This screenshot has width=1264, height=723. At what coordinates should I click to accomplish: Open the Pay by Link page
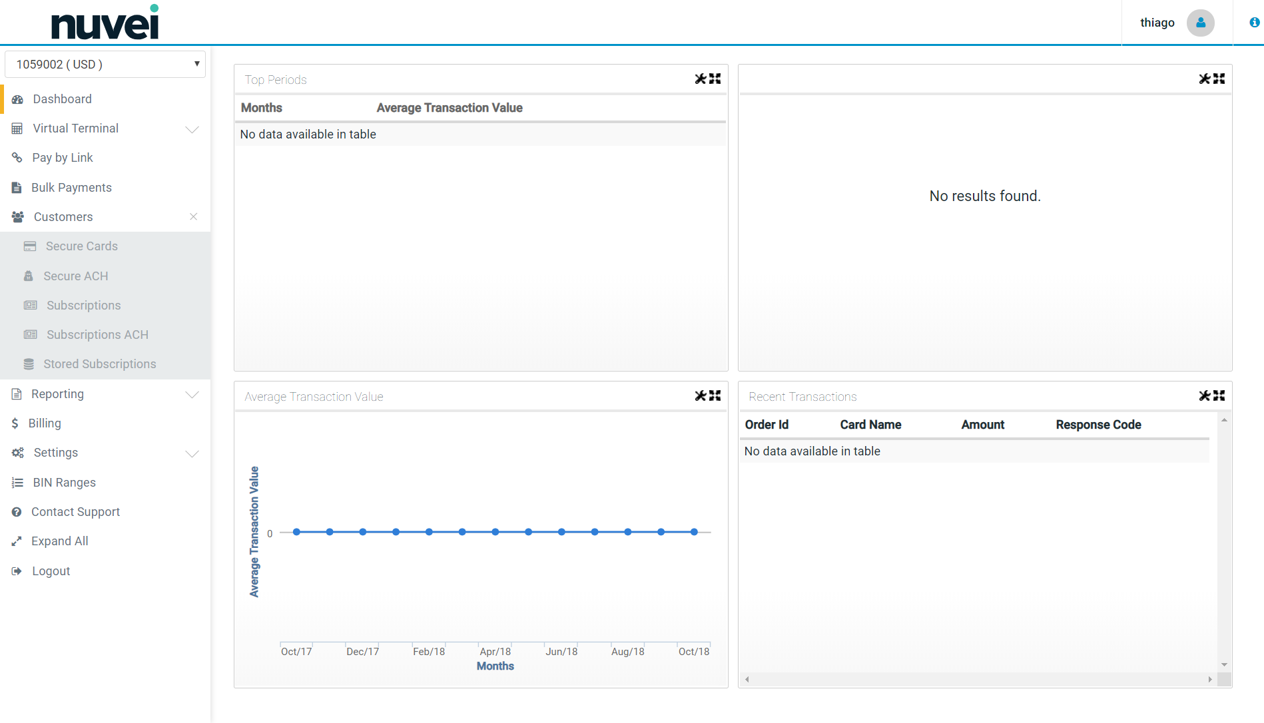(x=62, y=158)
